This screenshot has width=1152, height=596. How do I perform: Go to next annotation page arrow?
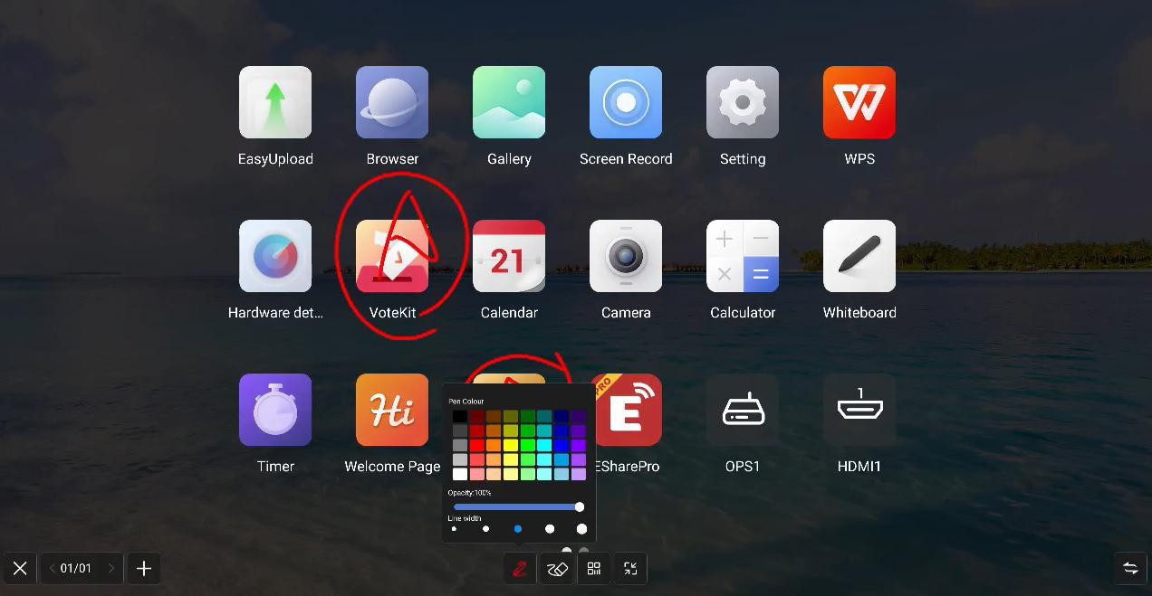tap(111, 569)
